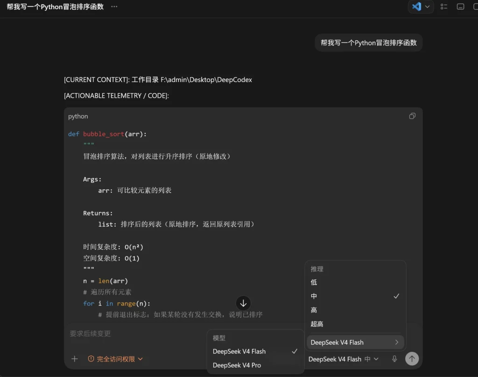
Task: Click the orange warning icon beside 完全访问权限
Action: (91, 359)
